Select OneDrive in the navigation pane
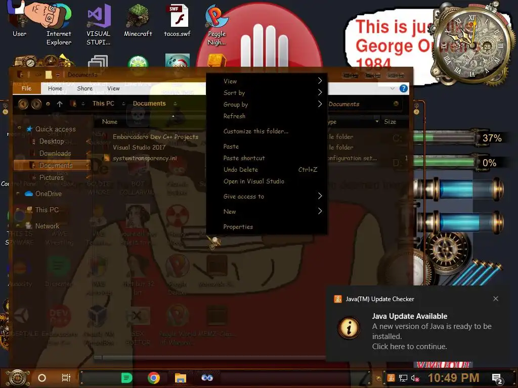This screenshot has height=388, width=518. click(x=48, y=193)
